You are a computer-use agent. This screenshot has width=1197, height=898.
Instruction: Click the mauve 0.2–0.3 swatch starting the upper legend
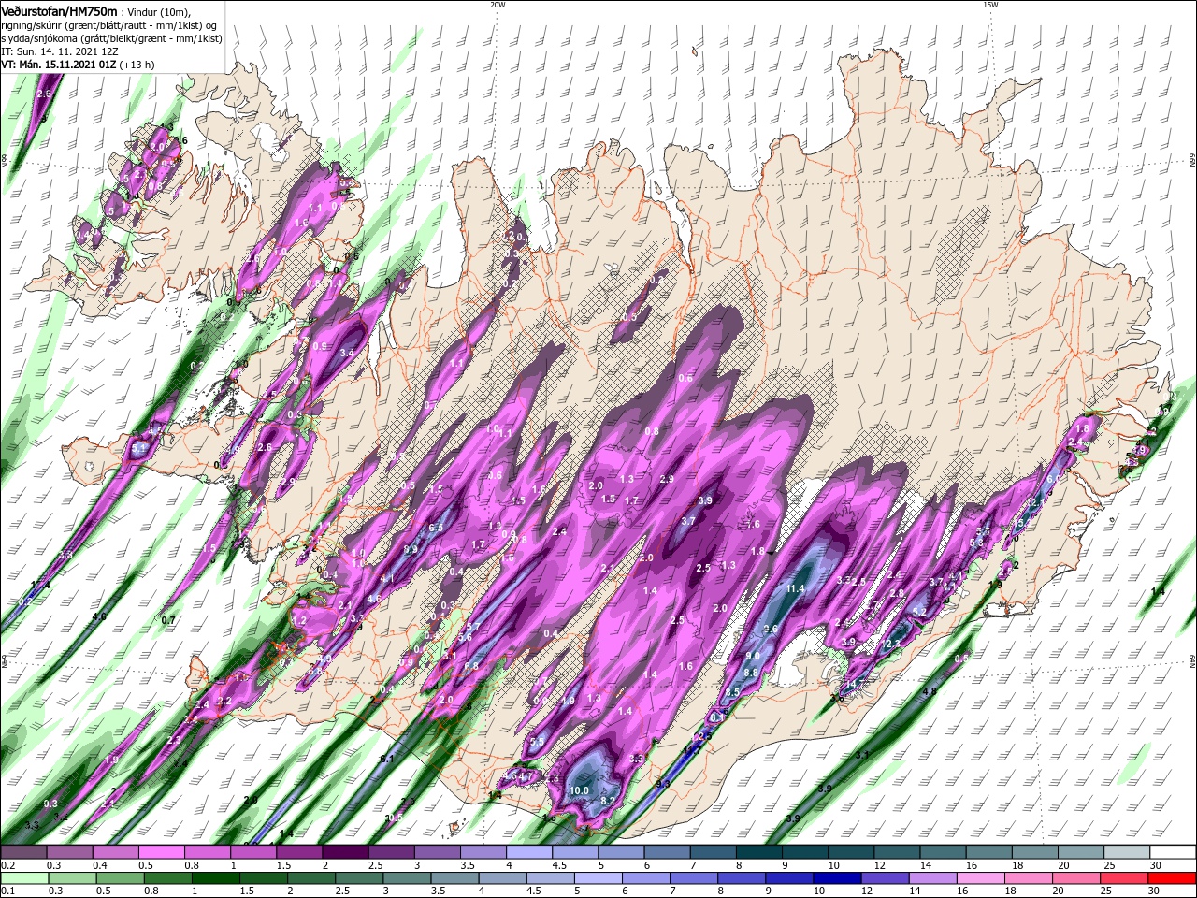click(23, 854)
